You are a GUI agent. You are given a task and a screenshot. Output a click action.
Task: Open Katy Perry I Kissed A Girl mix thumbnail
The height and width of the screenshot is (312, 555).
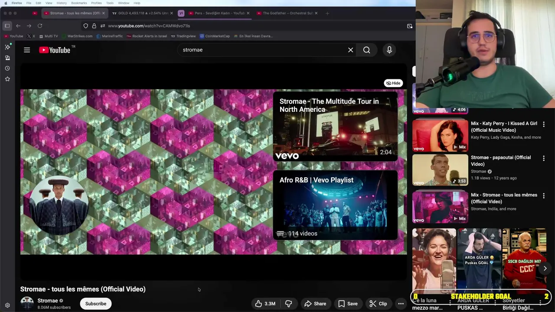pyautogui.click(x=440, y=136)
